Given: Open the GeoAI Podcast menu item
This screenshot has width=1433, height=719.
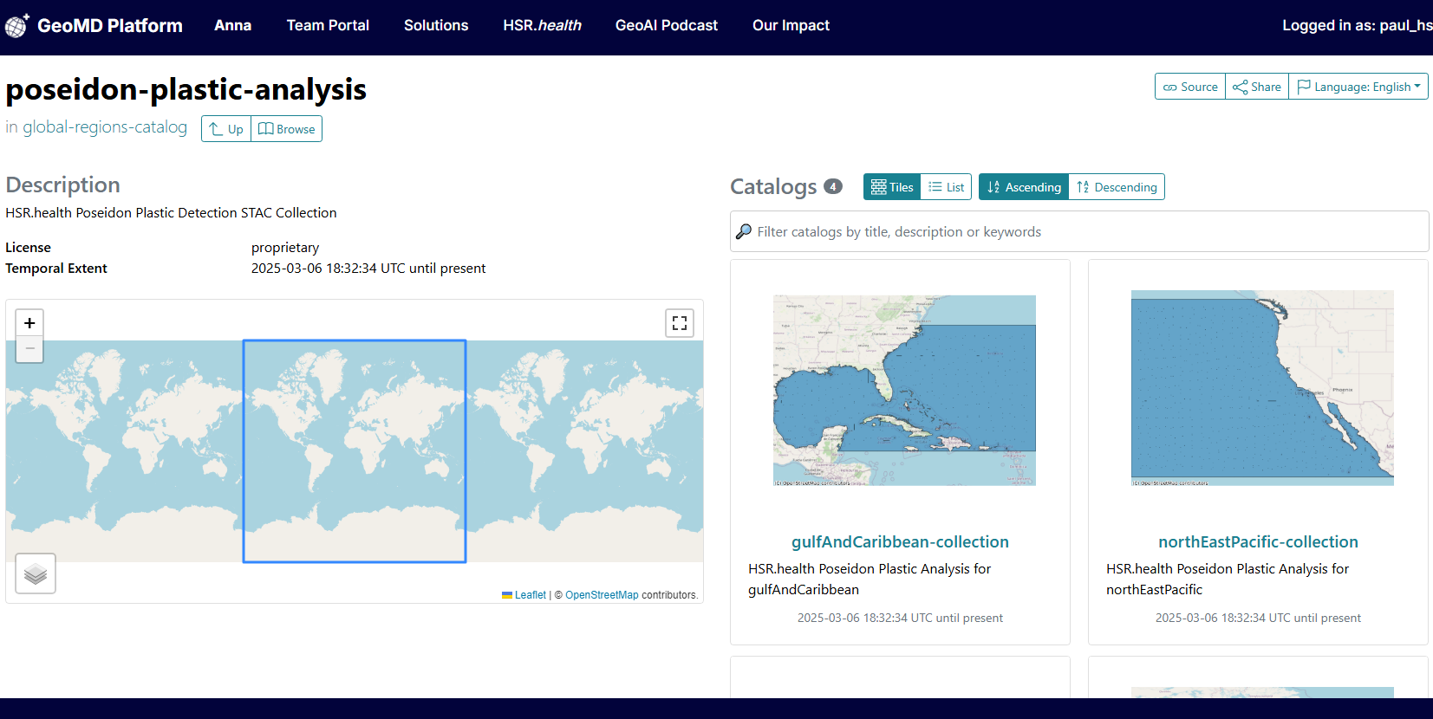Looking at the screenshot, I should (x=666, y=26).
